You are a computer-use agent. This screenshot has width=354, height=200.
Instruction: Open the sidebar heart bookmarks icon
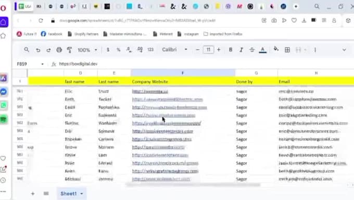pyautogui.click(x=3, y=158)
